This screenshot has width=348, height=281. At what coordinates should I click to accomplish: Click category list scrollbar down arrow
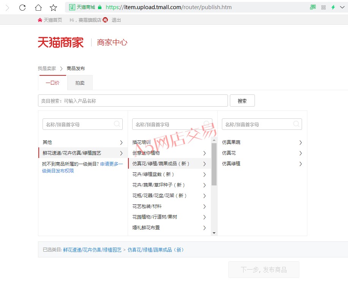click(214, 233)
